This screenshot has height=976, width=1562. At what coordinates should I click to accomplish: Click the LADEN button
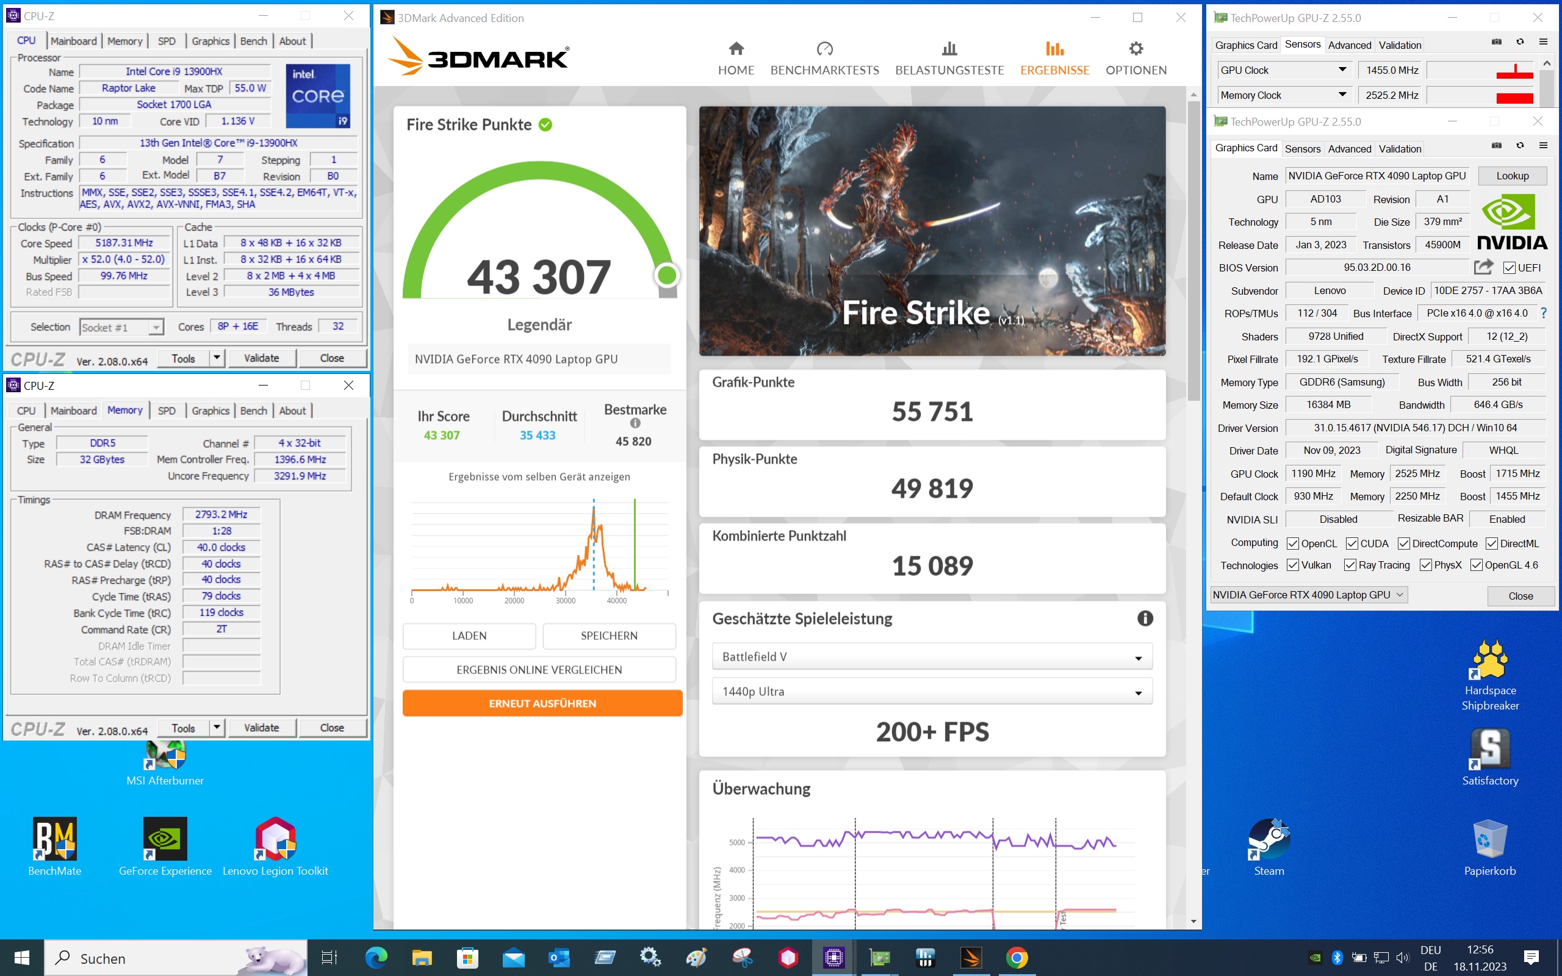click(469, 636)
